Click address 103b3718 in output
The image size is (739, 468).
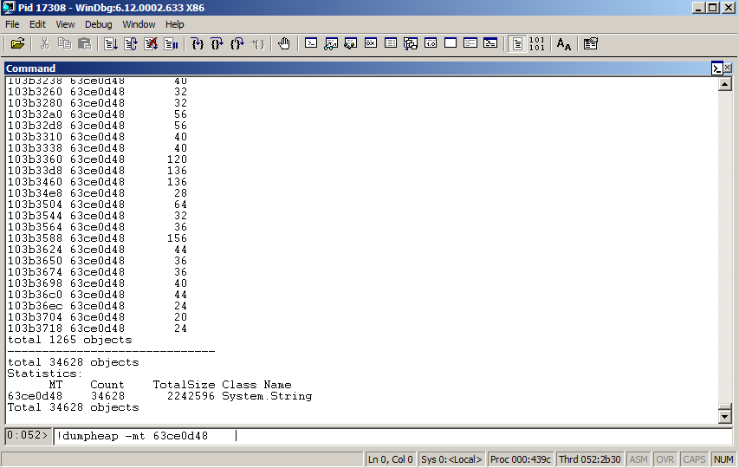35,328
